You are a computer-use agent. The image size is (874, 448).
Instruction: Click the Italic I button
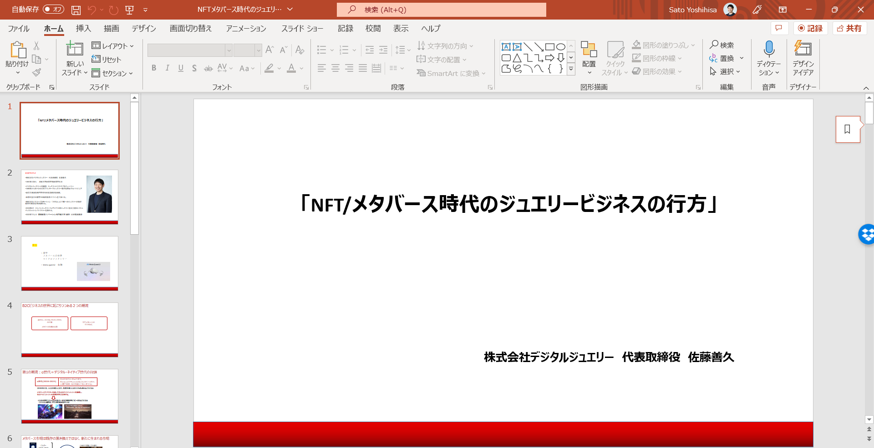click(167, 68)
